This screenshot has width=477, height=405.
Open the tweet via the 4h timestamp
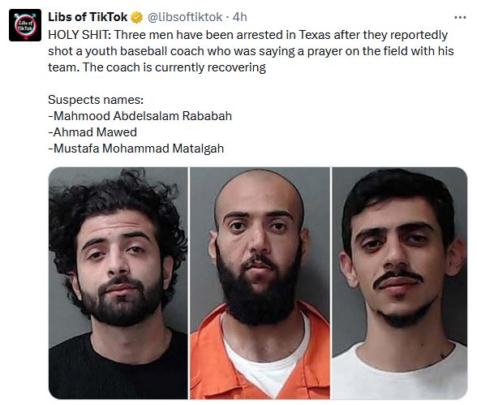240,17
